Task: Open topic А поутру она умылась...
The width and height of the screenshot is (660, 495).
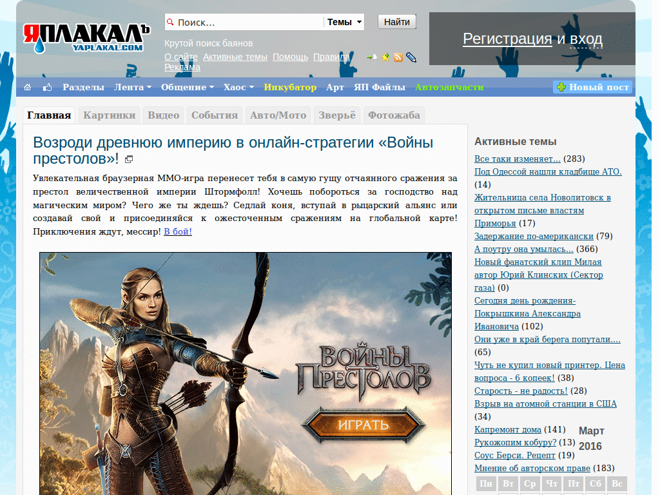Action: pyautogui.click(x=523, y=249)
